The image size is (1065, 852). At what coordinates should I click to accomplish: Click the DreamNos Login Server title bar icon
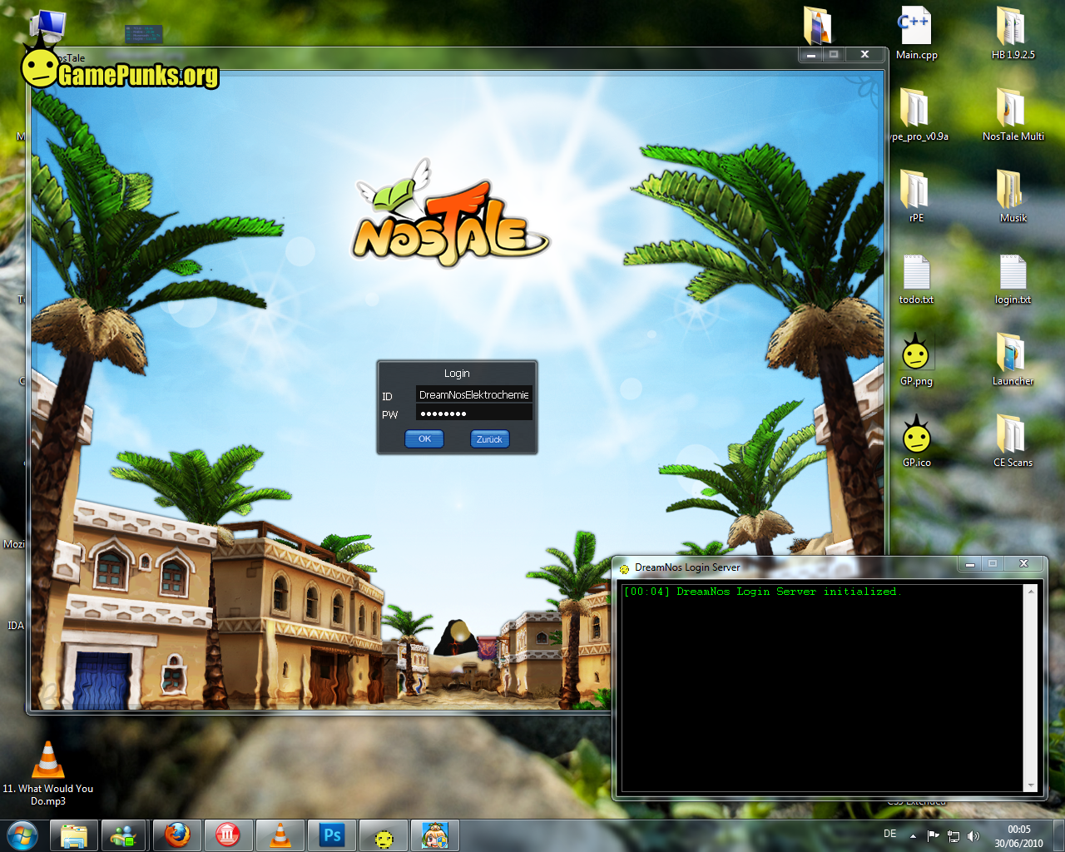(x=625, y=568)
